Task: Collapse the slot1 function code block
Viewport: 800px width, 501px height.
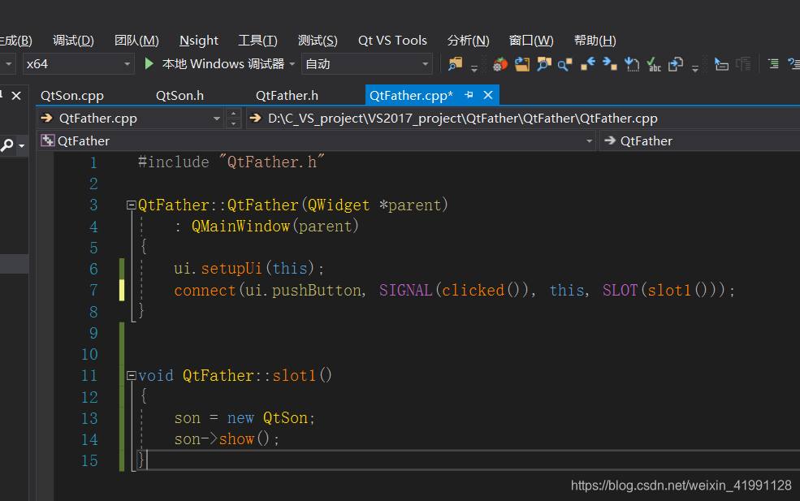Action: [x=131, y=375]
